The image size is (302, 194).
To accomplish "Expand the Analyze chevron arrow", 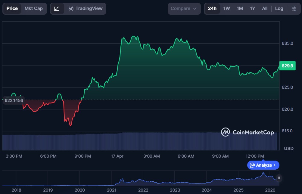I will [274, 165].
